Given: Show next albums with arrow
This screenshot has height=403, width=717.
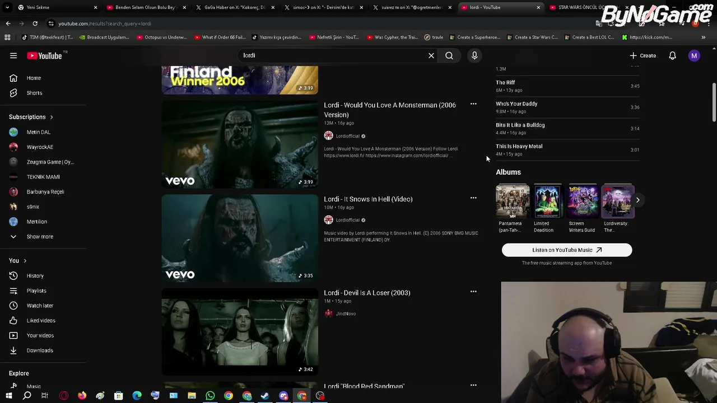Looking at the screenshot, I should (x=637, y=200).
